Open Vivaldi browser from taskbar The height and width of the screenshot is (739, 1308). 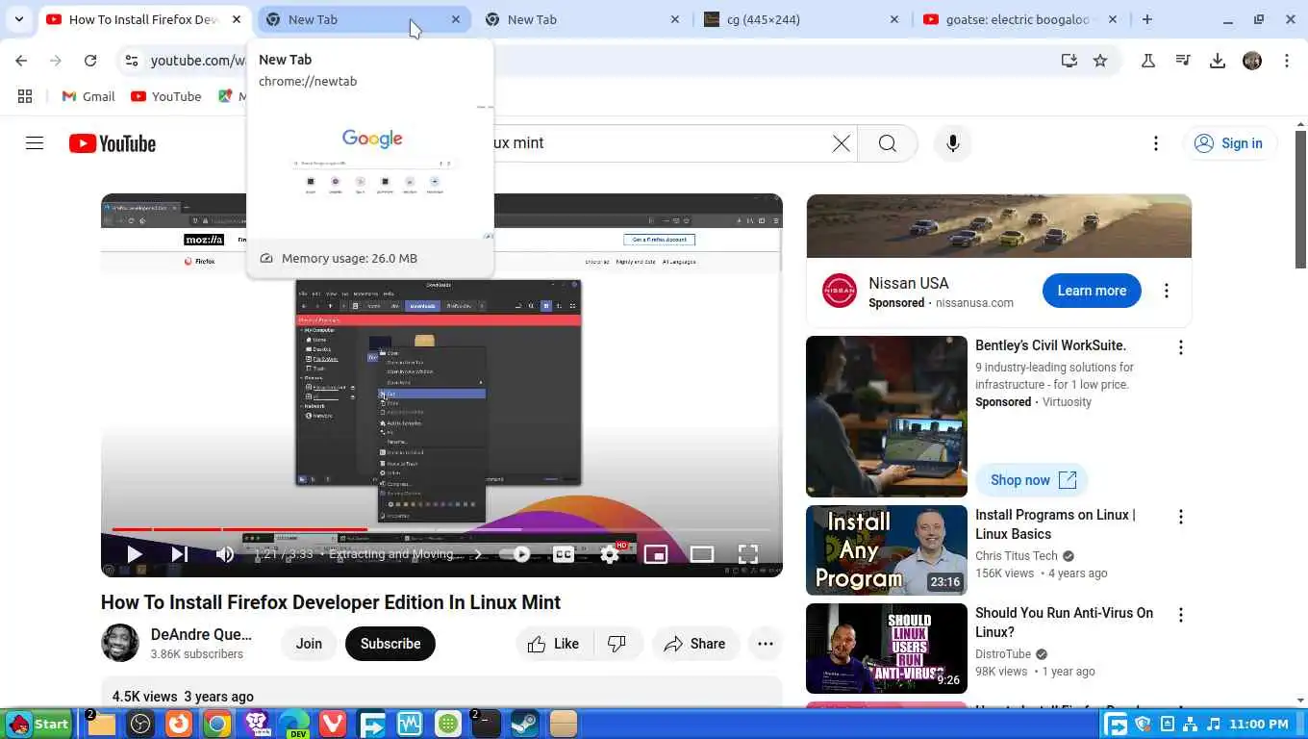pos(333,724)
